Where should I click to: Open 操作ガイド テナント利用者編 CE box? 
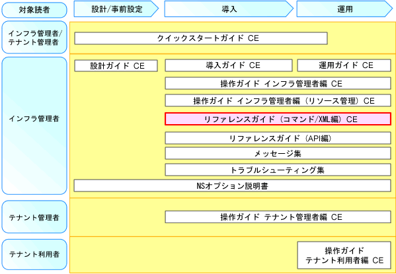[344, 255]
